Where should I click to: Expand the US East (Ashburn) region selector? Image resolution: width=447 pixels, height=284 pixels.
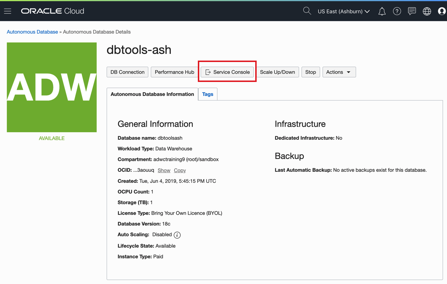(x=344, y=11)
